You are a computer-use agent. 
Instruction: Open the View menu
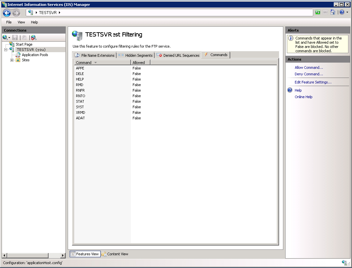[x=21, y=22]
